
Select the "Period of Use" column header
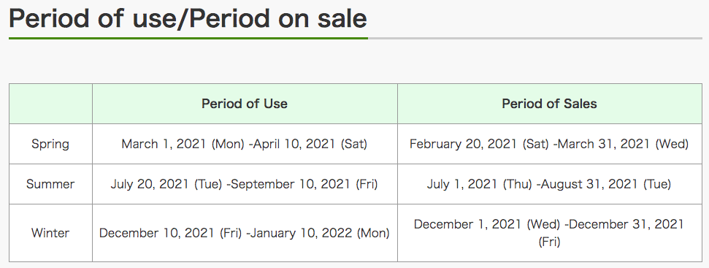point(245,104)
